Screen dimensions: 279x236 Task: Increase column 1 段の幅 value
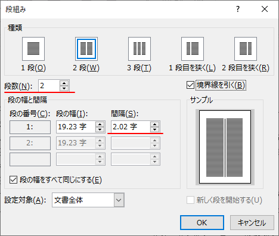(x=100, y=125)
